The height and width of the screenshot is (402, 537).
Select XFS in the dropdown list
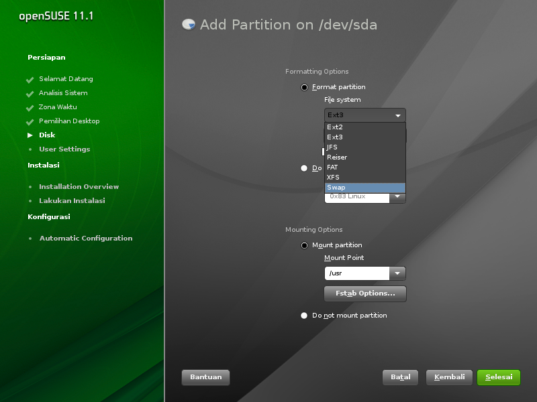[364, 177]
